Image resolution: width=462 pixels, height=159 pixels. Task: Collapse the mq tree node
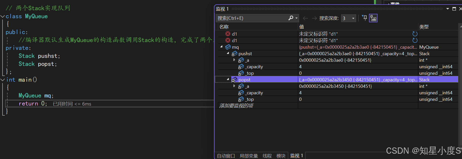point(221,47)
